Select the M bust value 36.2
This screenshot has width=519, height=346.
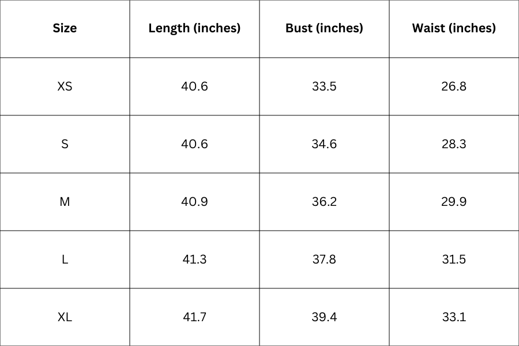(324, 202)
